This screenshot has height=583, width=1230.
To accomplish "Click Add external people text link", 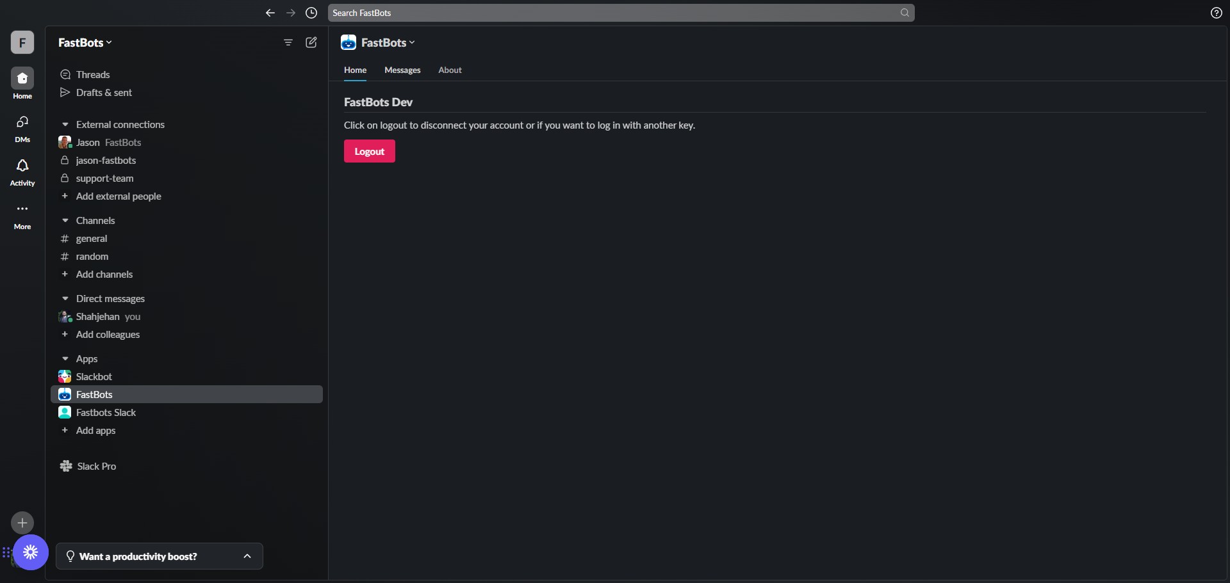I will (x=119, y=196).
